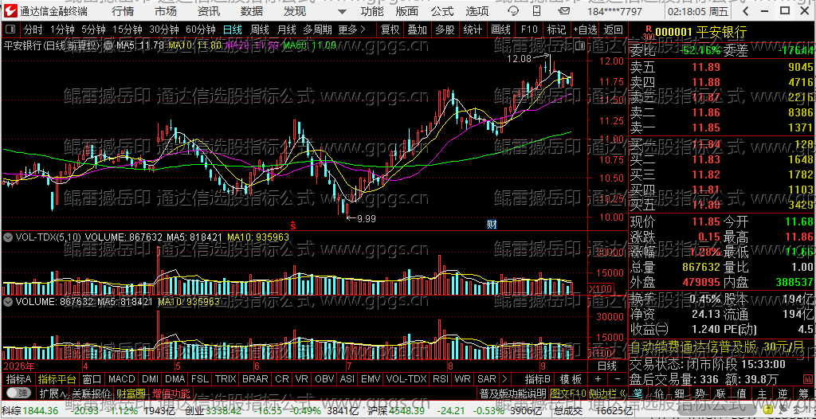Toggle the 弹 switch
Screen dimensions: 816x419
[18, 393]
